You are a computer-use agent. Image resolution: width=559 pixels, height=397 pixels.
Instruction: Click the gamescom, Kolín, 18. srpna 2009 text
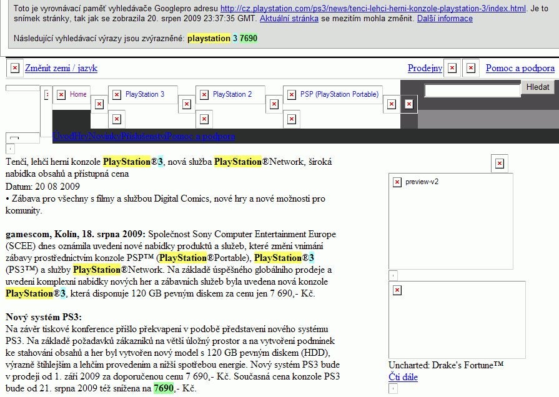pyautogui.click(x=75, y=234)
